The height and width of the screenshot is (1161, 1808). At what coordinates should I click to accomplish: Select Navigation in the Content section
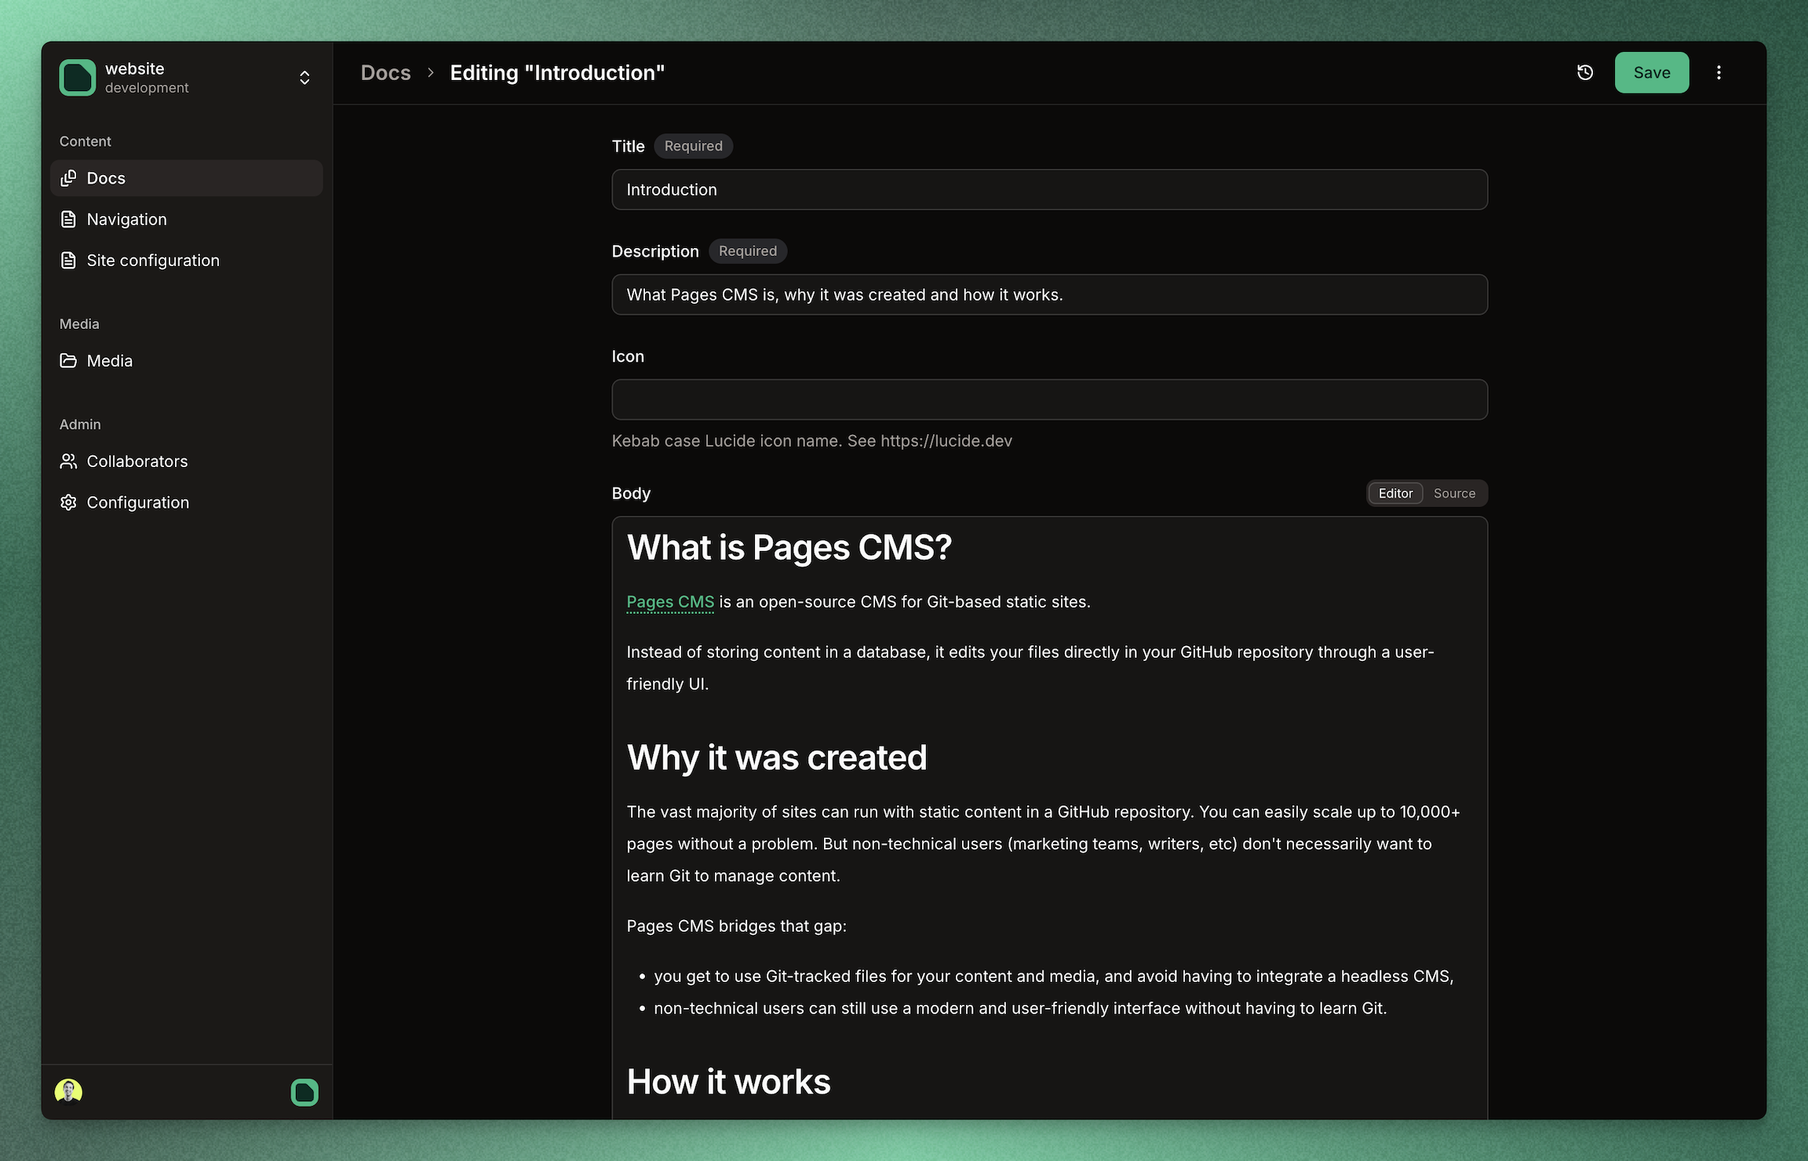click(x=126, y=219)
